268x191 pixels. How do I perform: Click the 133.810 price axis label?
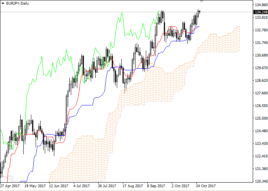261,18
